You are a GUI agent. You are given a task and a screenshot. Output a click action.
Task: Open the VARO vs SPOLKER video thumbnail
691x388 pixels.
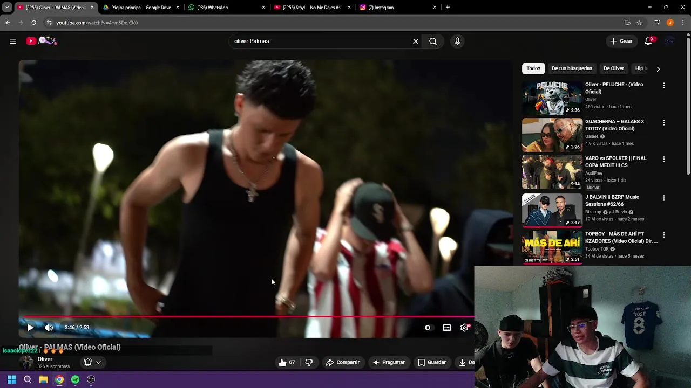coord(552,172)
